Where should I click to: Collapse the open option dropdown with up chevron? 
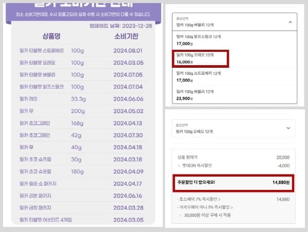(x=290, y=22)
